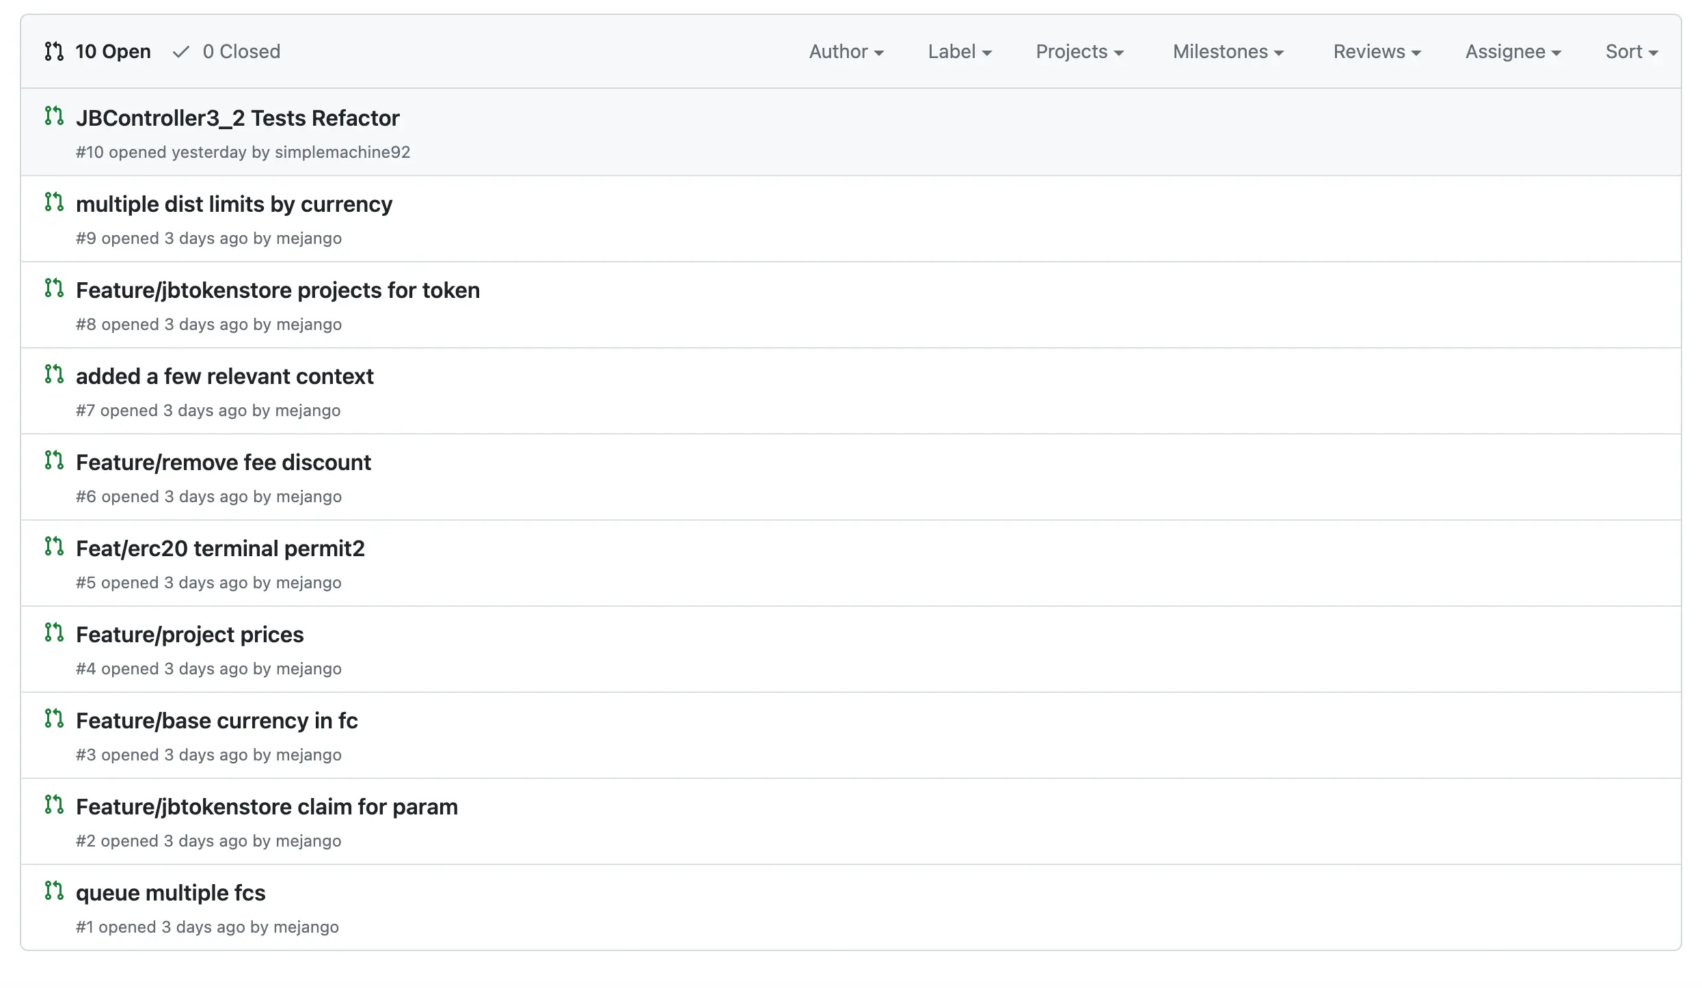
Task: Click the pull request icon beside queue multiple fcs
Action: click(54, 891)
